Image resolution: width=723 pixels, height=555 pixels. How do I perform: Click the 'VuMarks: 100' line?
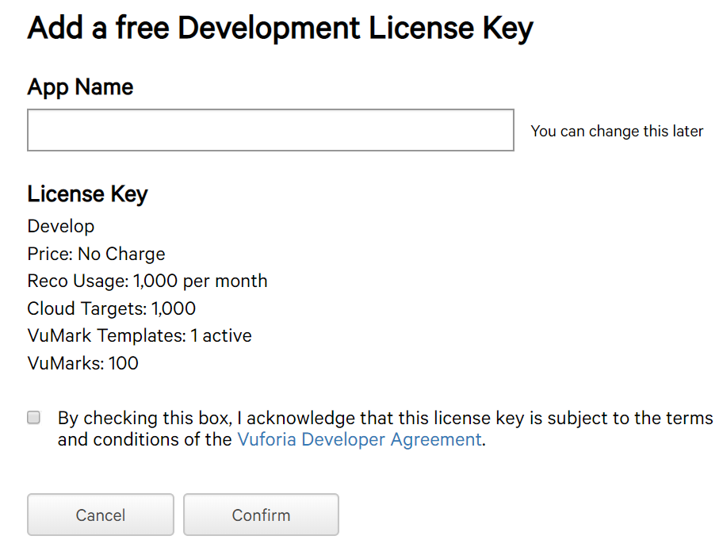[82, 364]
